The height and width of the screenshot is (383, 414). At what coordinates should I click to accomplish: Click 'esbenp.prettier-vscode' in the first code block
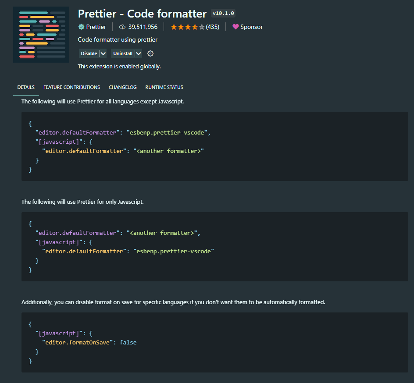[167, 133]
